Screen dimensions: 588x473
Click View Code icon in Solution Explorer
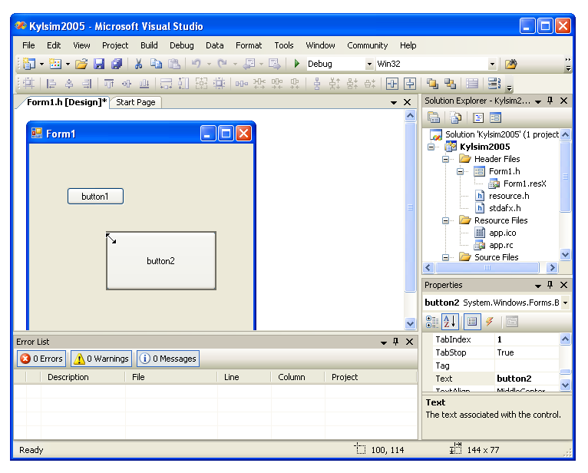pyautogui.click(x=478, y=117)
